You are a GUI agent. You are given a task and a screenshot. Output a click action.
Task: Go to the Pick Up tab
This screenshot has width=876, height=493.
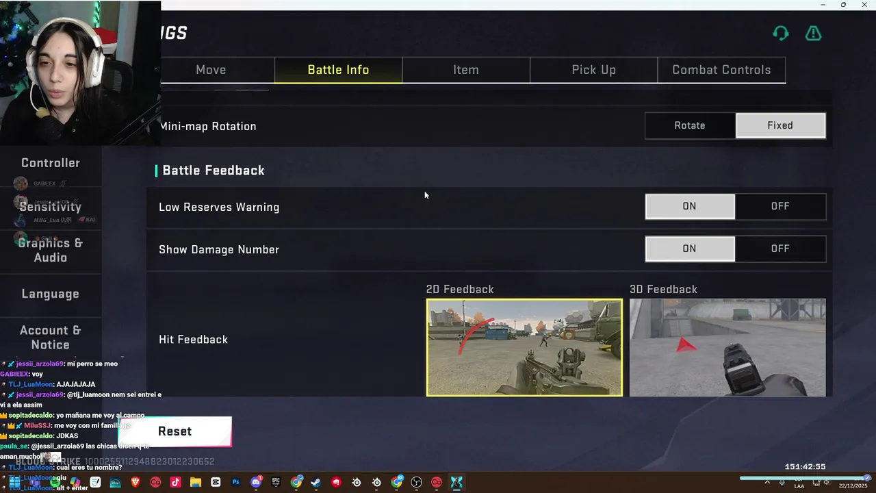coord(594,70)
